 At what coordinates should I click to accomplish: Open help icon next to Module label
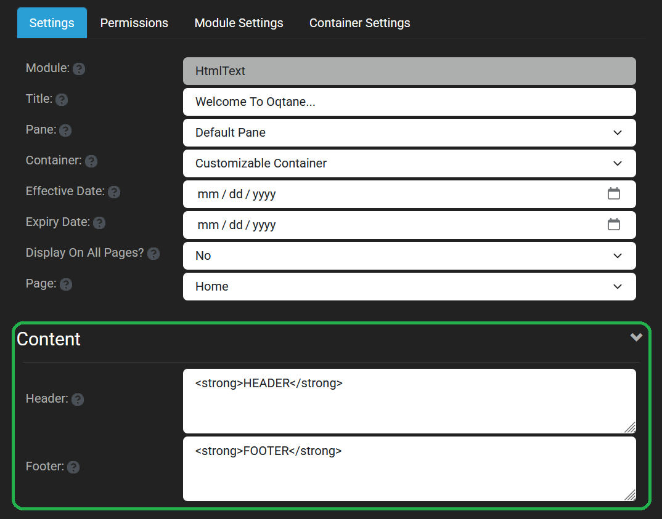pyautogui.click(x=78, y=69)
